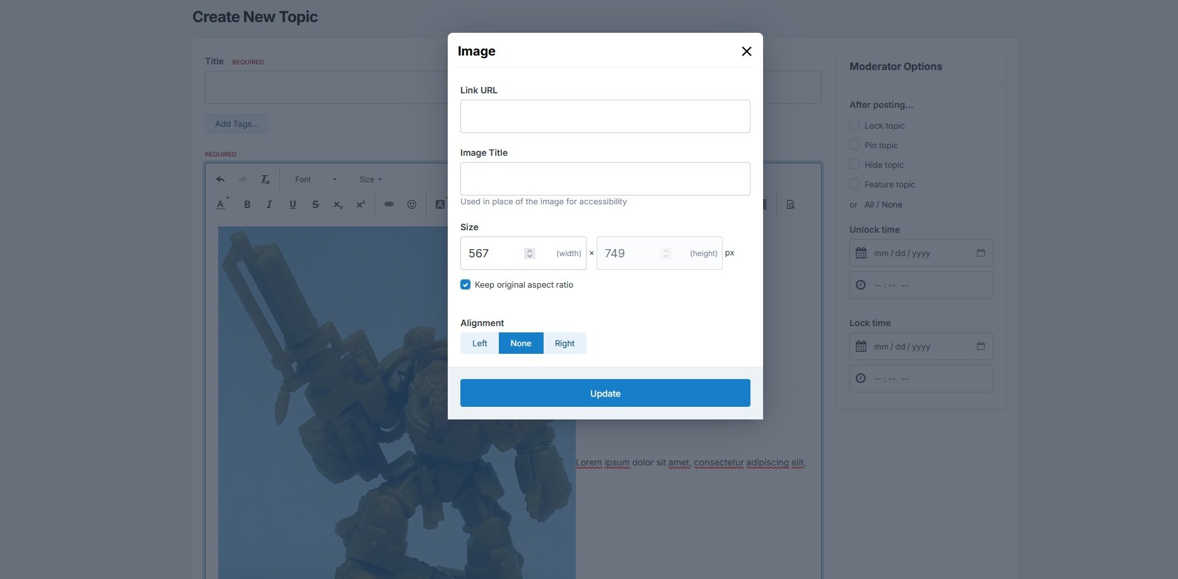Screen dimensions: 1178x579
Task: Open the Unlock time calendar picker
Action: (x=981, y=253)
